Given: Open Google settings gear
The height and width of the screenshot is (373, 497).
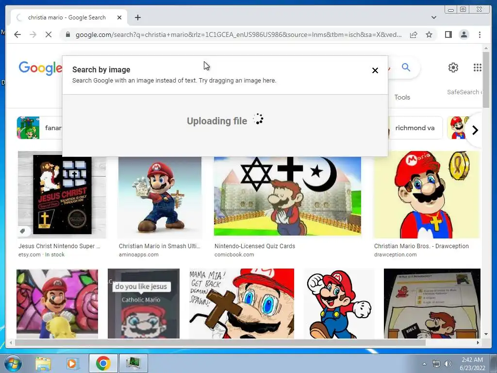Looking at the screenshot, I should coord(453,67).
